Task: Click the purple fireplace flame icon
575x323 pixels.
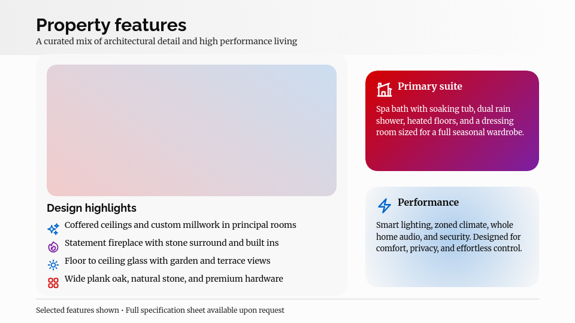Action: [x=53, y=246]
